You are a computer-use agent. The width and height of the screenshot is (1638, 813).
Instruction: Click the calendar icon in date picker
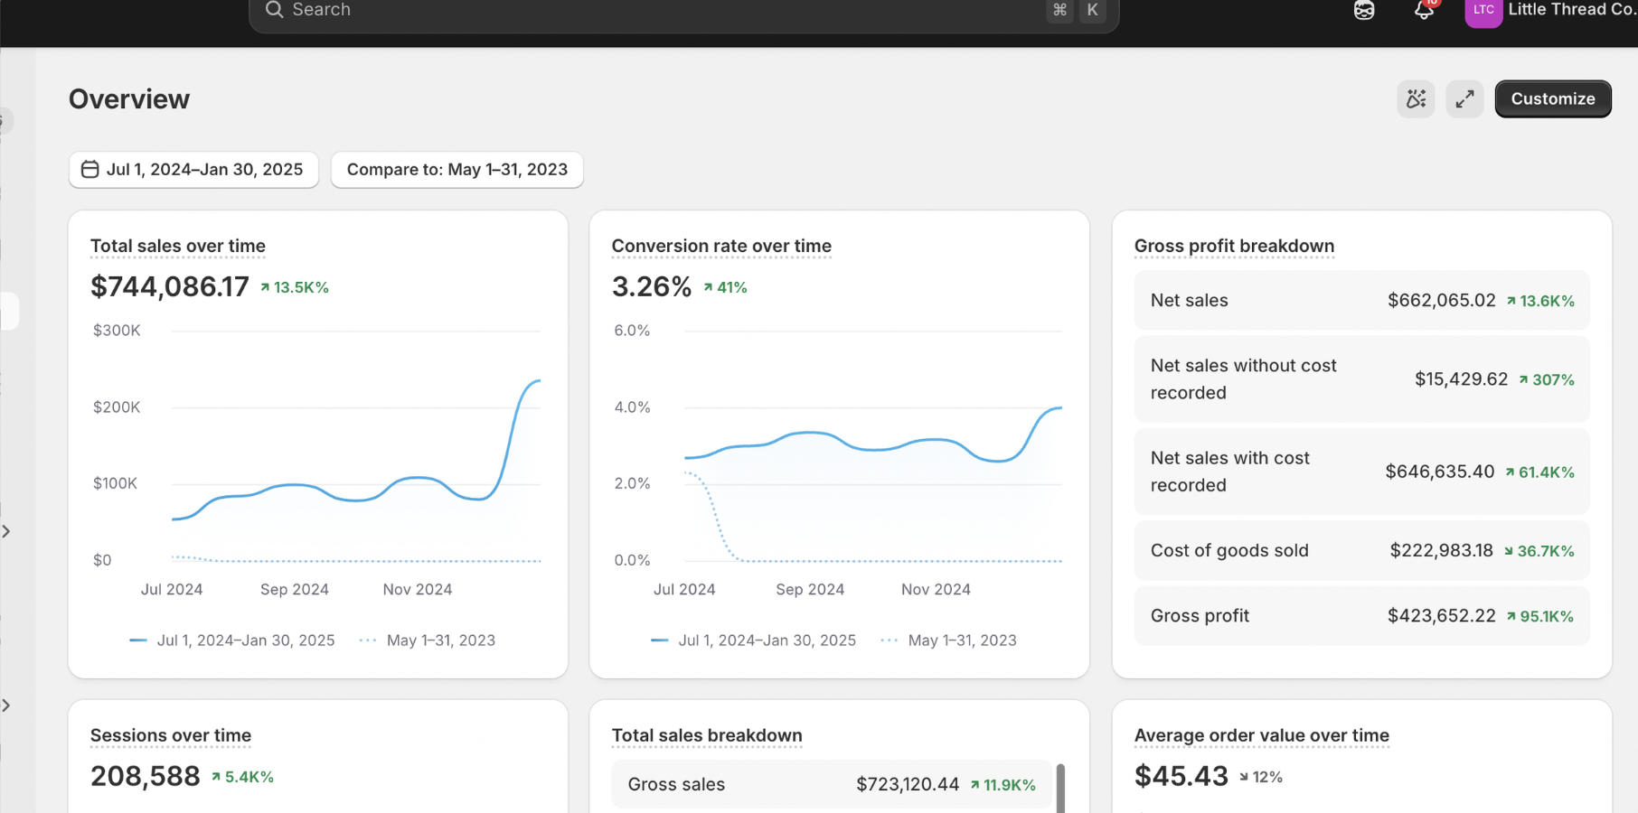click(x=90, y=170)
